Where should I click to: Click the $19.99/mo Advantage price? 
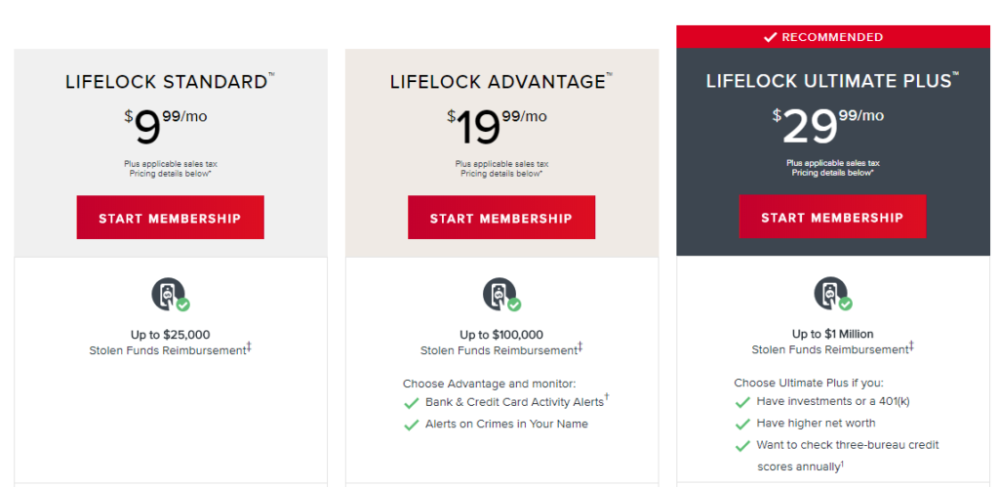(x=497, y=126)
